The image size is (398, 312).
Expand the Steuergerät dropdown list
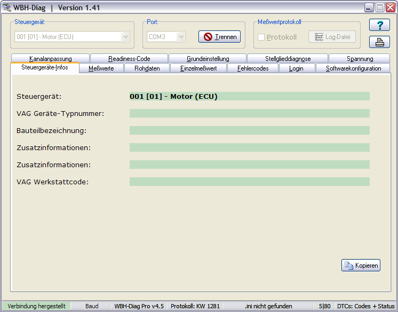pos(125,37)
